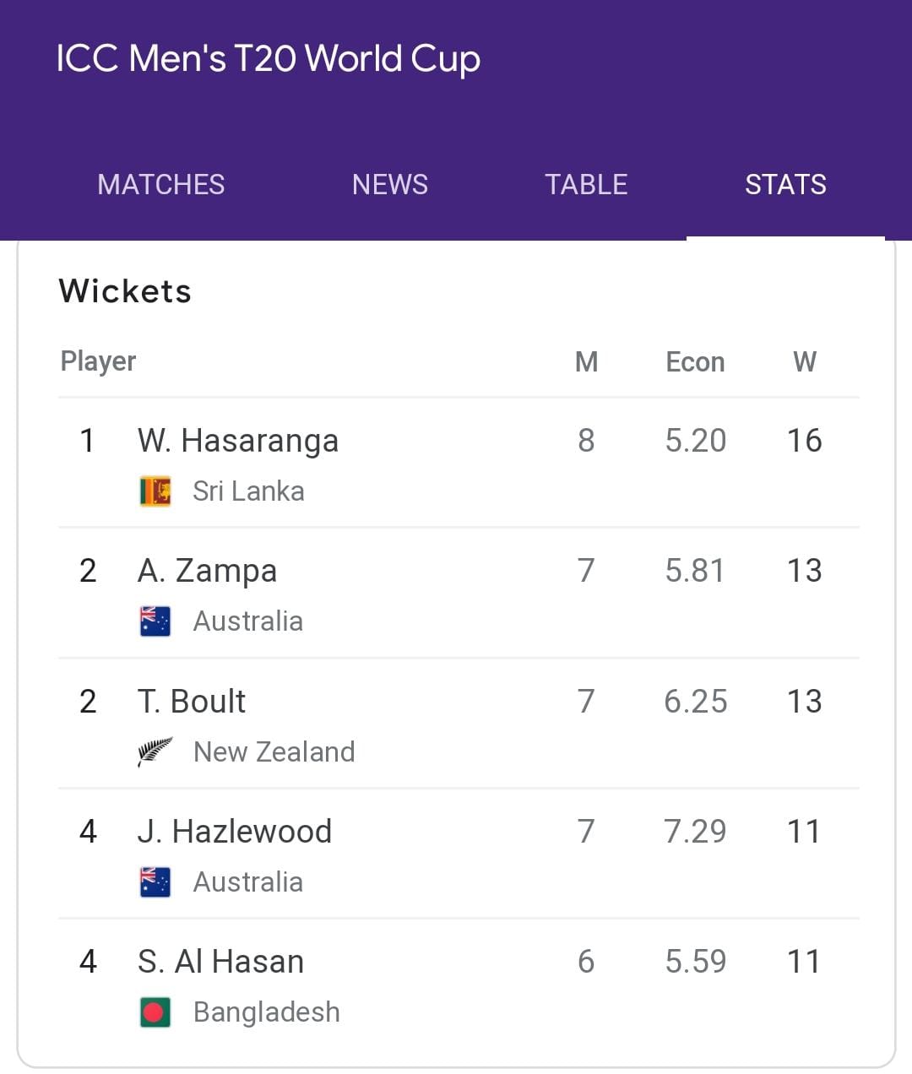Viewport: 912px width, 1074px height.
Task: Click Australia flag beside J. Hazlewood
Action: (155, 881)
